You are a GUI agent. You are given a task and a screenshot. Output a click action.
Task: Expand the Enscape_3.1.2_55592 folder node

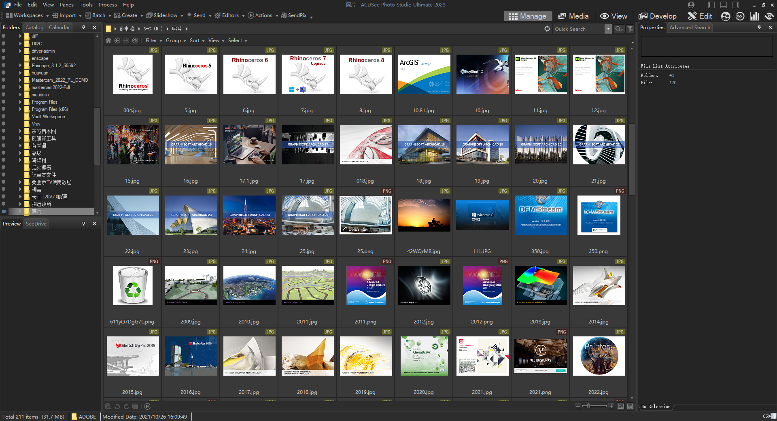click(20, 66)
